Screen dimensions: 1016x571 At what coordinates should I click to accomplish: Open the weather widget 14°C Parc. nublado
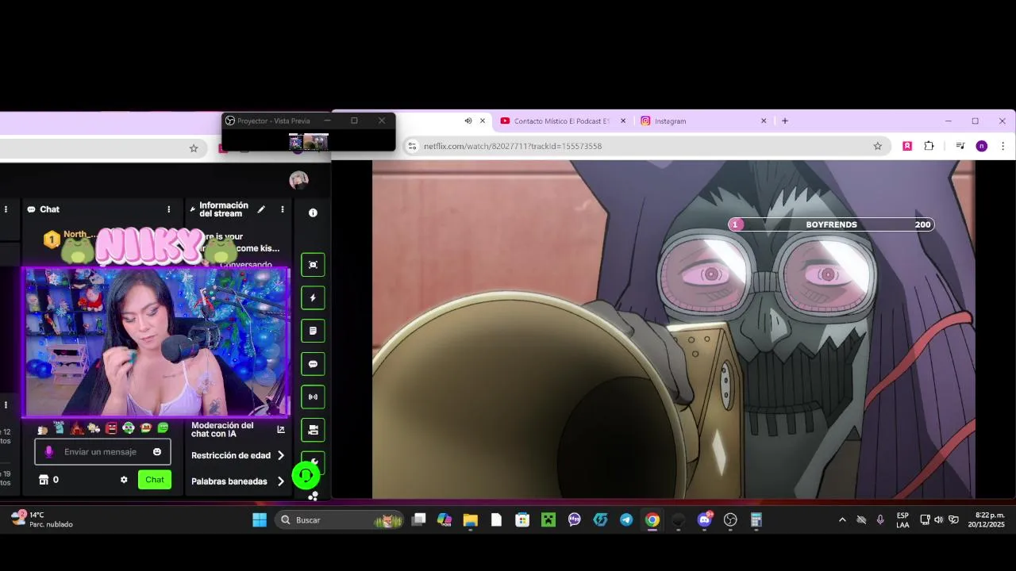(41, 519)
